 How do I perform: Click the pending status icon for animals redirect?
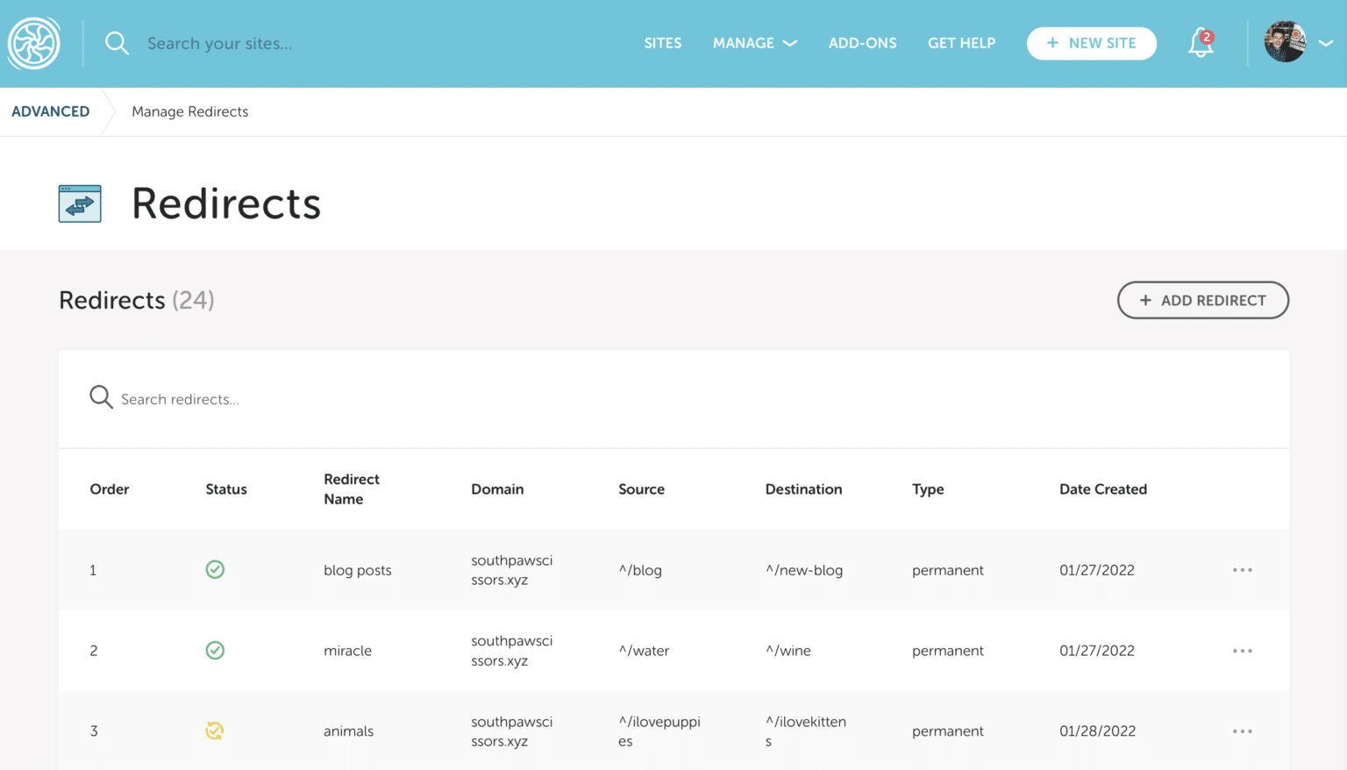pyautogui.click(x=215, y=731)
